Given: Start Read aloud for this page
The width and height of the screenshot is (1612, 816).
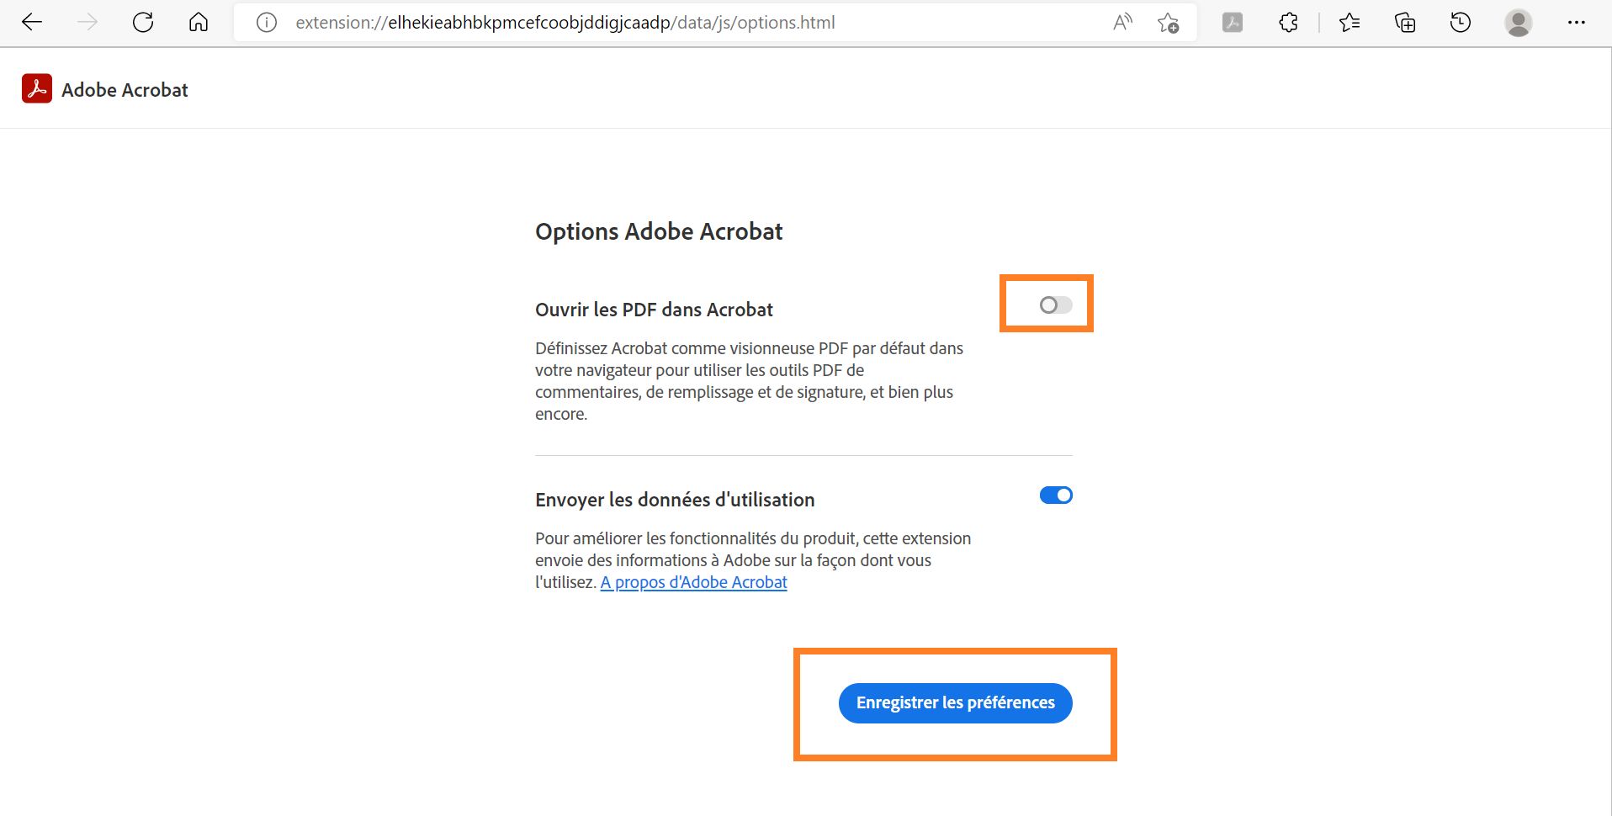Looking at the screenshot, I should [1123, 22].
